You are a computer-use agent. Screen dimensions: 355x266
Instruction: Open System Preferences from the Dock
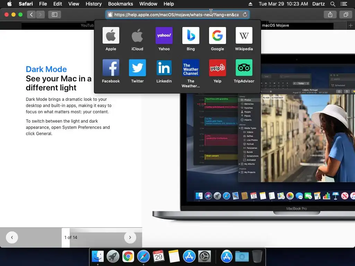[205, 257]
